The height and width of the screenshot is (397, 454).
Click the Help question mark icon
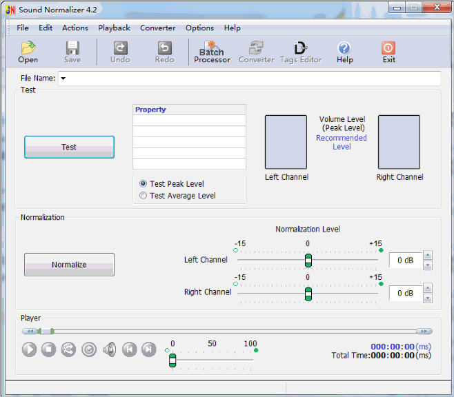344,52
